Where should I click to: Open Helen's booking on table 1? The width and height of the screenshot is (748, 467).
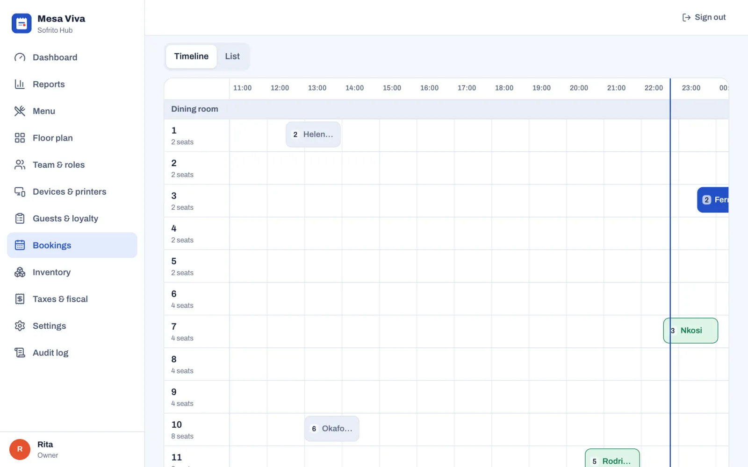coord(313,134)
